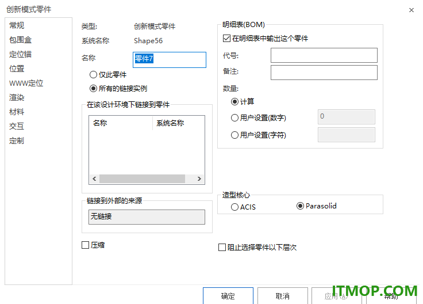Select 用户设置(字符) radio option
The height and width of the screenshot is (304, 423).
point(259,135)
